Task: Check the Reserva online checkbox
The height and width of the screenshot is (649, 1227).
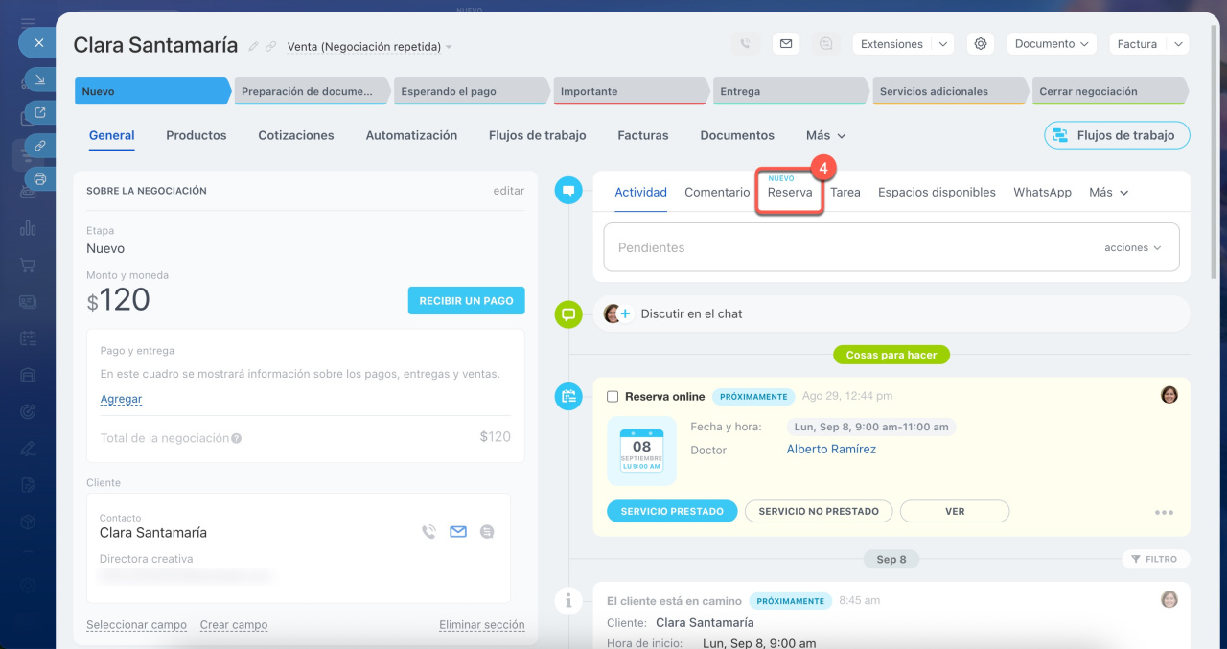Action: pos(613,396)
